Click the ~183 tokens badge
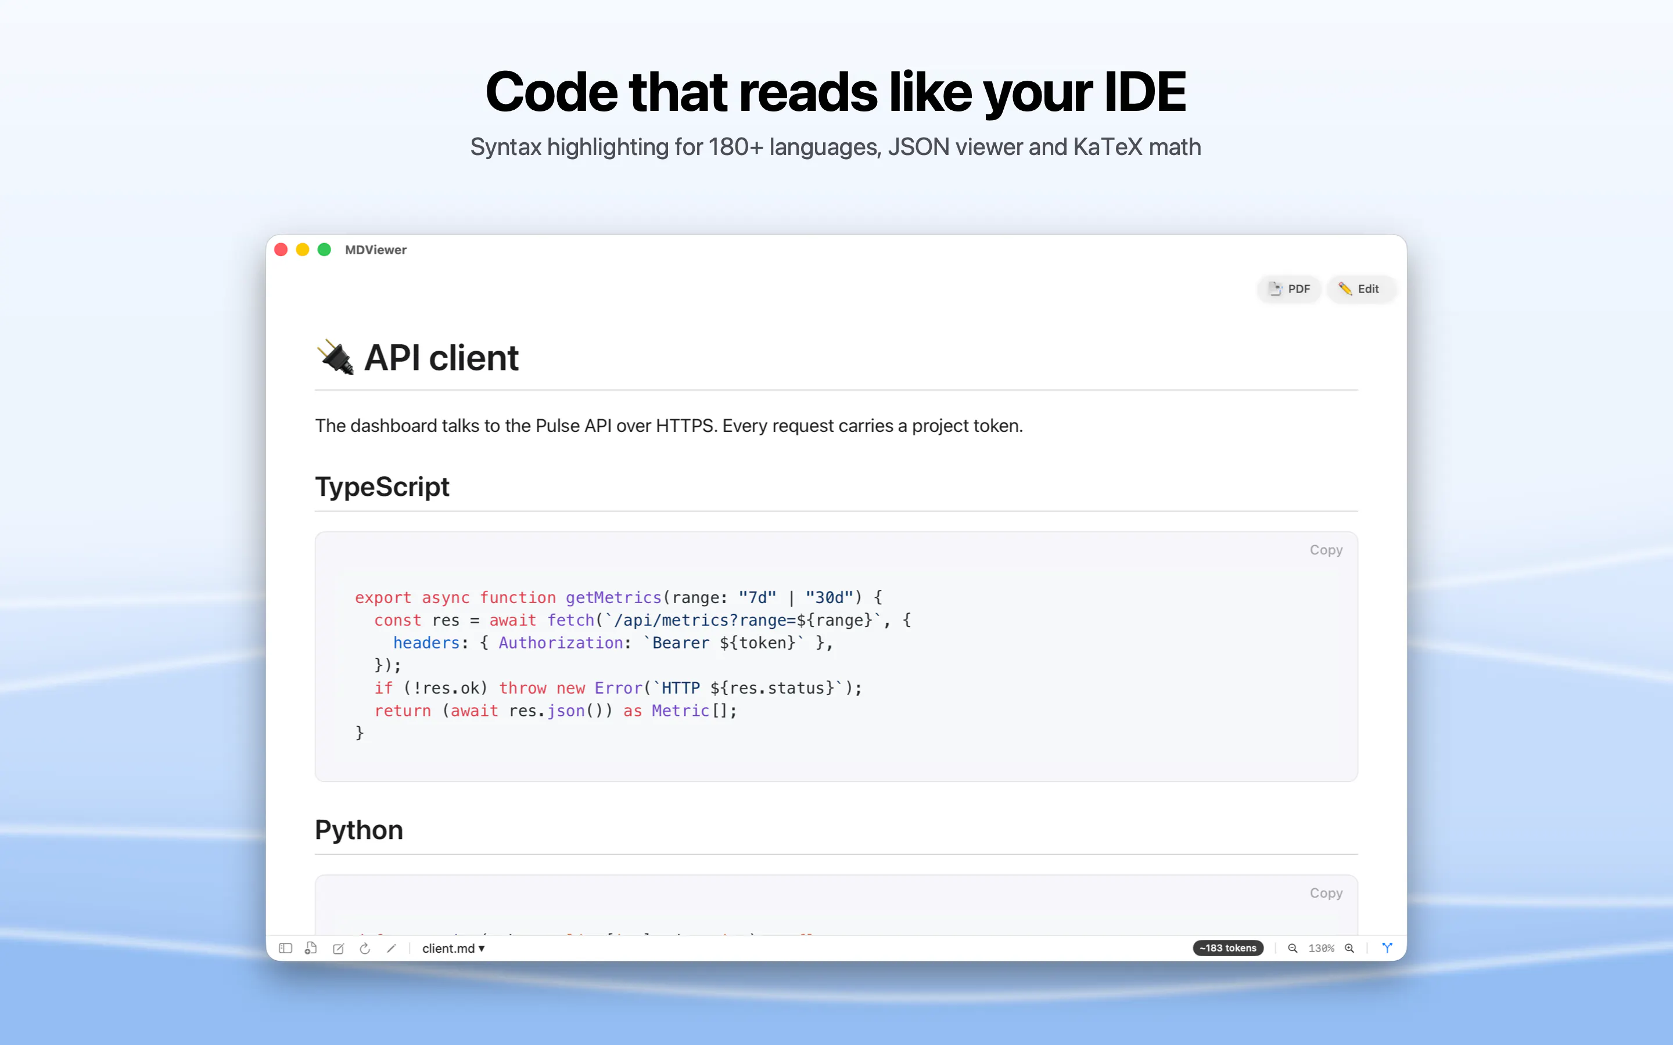This screenshot has width=1673, height=1045. [x=1228, y=948]
